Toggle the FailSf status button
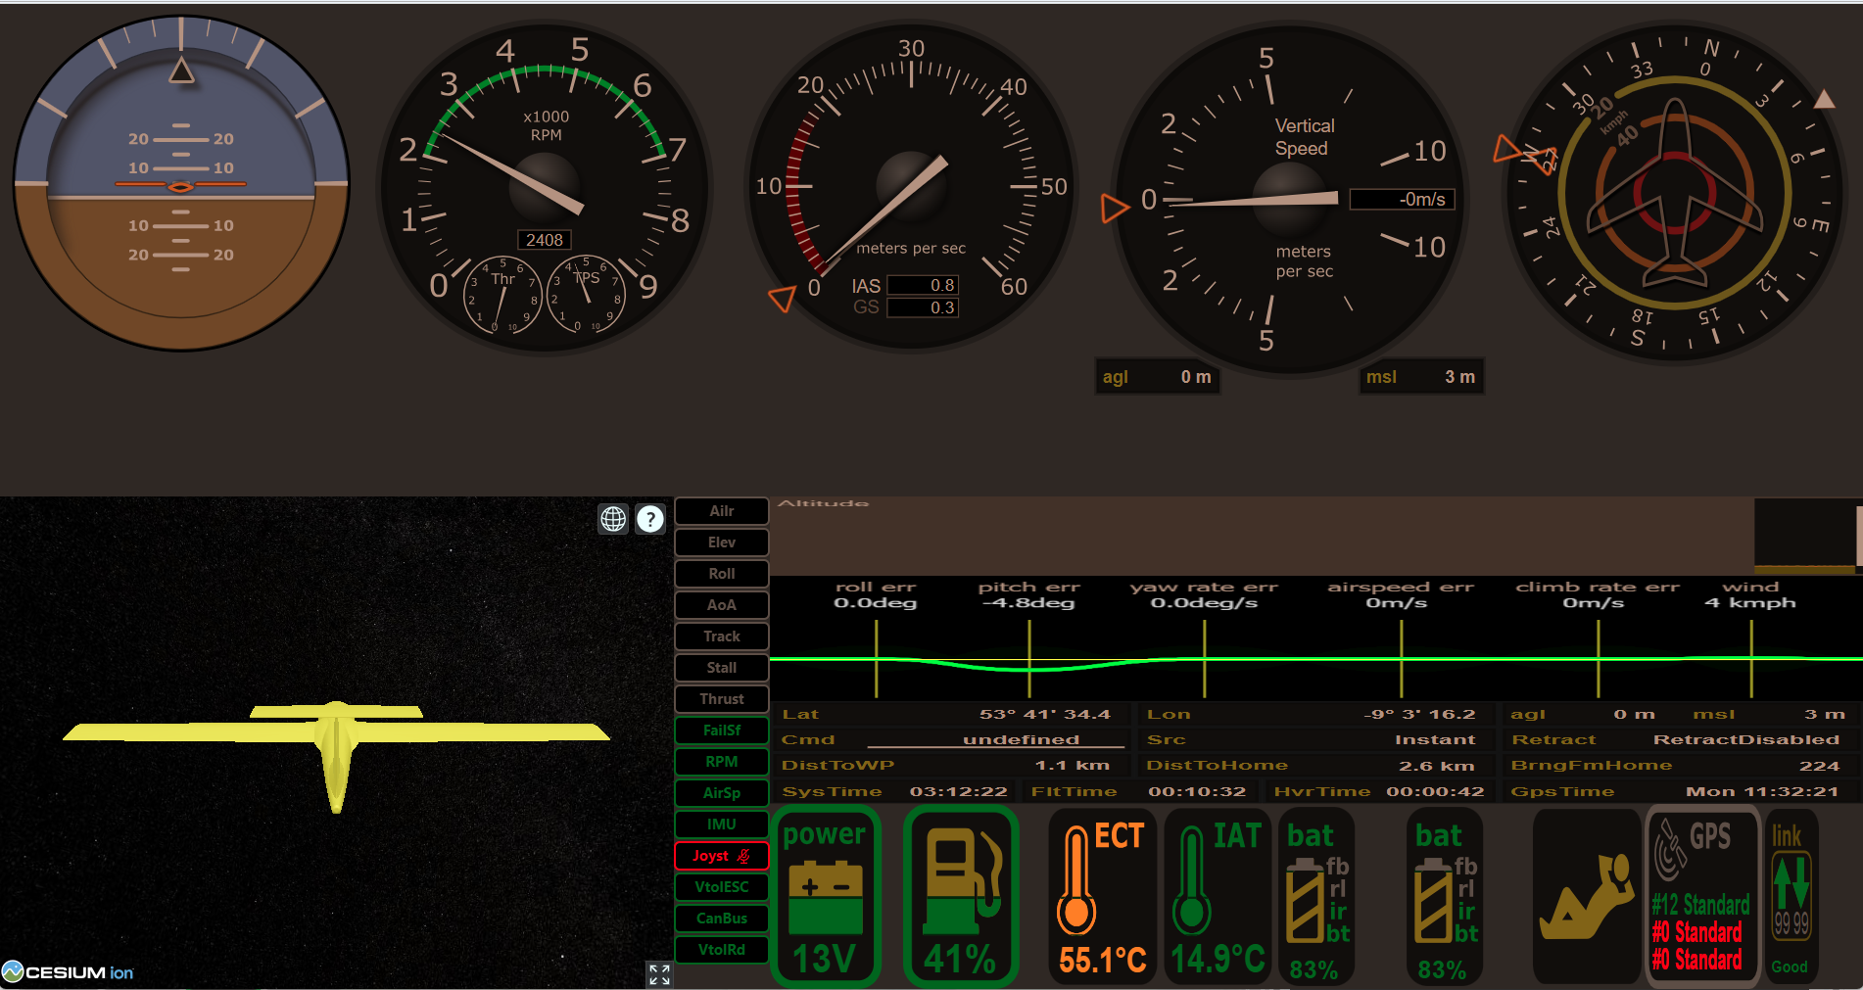Image resolution: width=1863 pixels, height=990 pixels. [x=721, y=731]
